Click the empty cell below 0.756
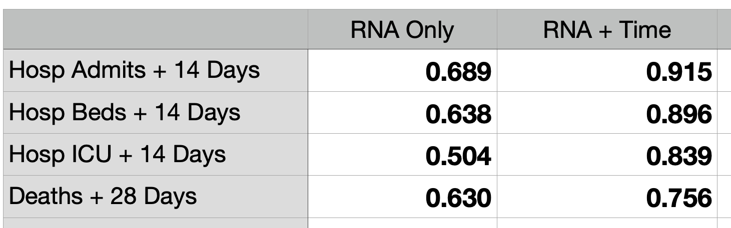The width and height of the screenshot is (731, 228). (607, 223)
